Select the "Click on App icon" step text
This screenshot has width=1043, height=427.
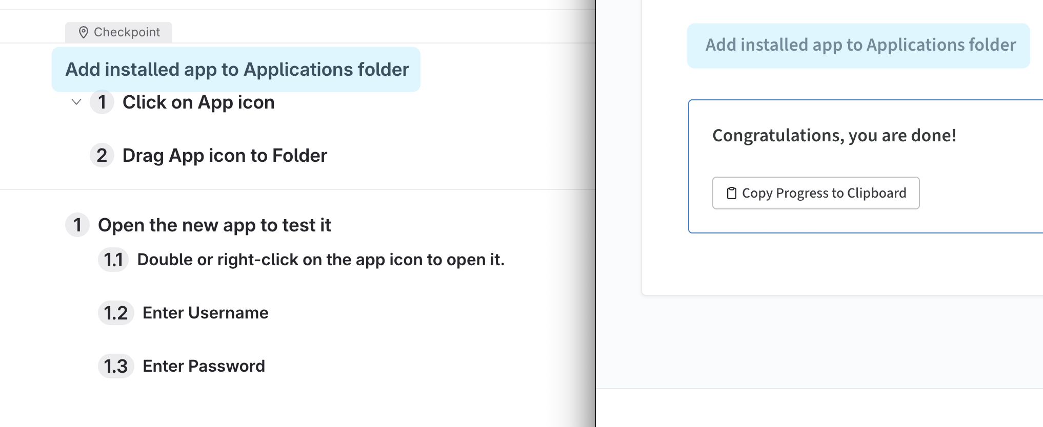[x=198, y=102]
